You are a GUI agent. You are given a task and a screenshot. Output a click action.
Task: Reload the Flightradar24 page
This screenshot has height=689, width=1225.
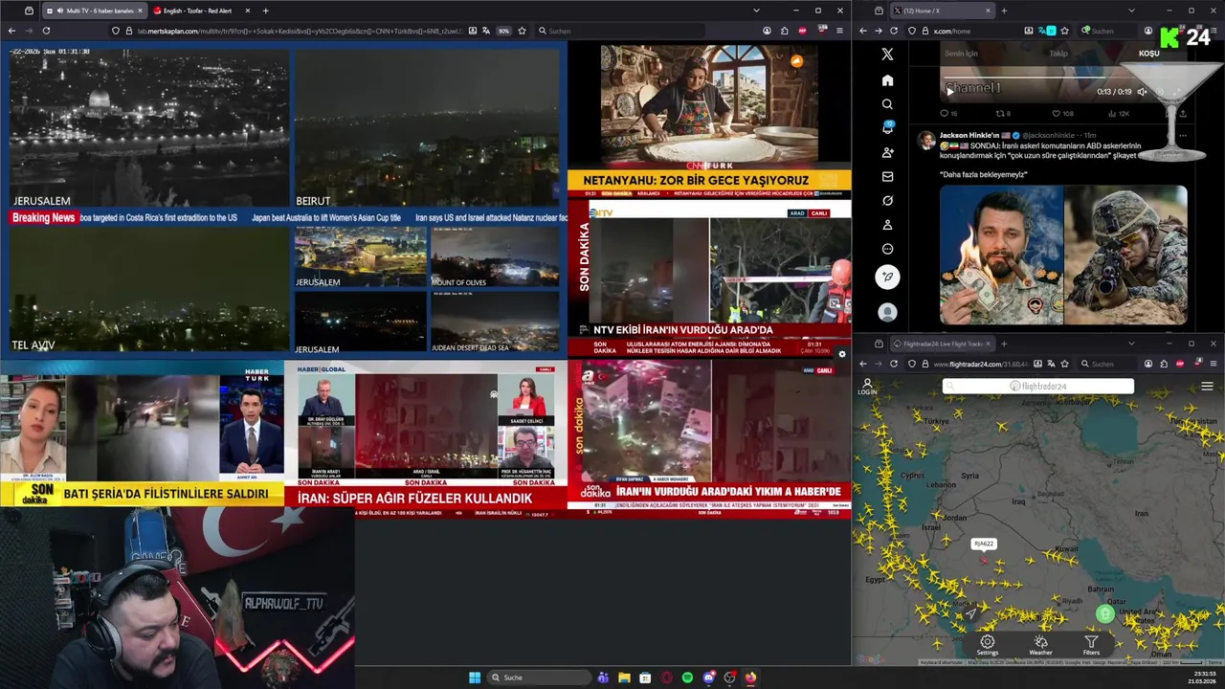tap(894, 364)
